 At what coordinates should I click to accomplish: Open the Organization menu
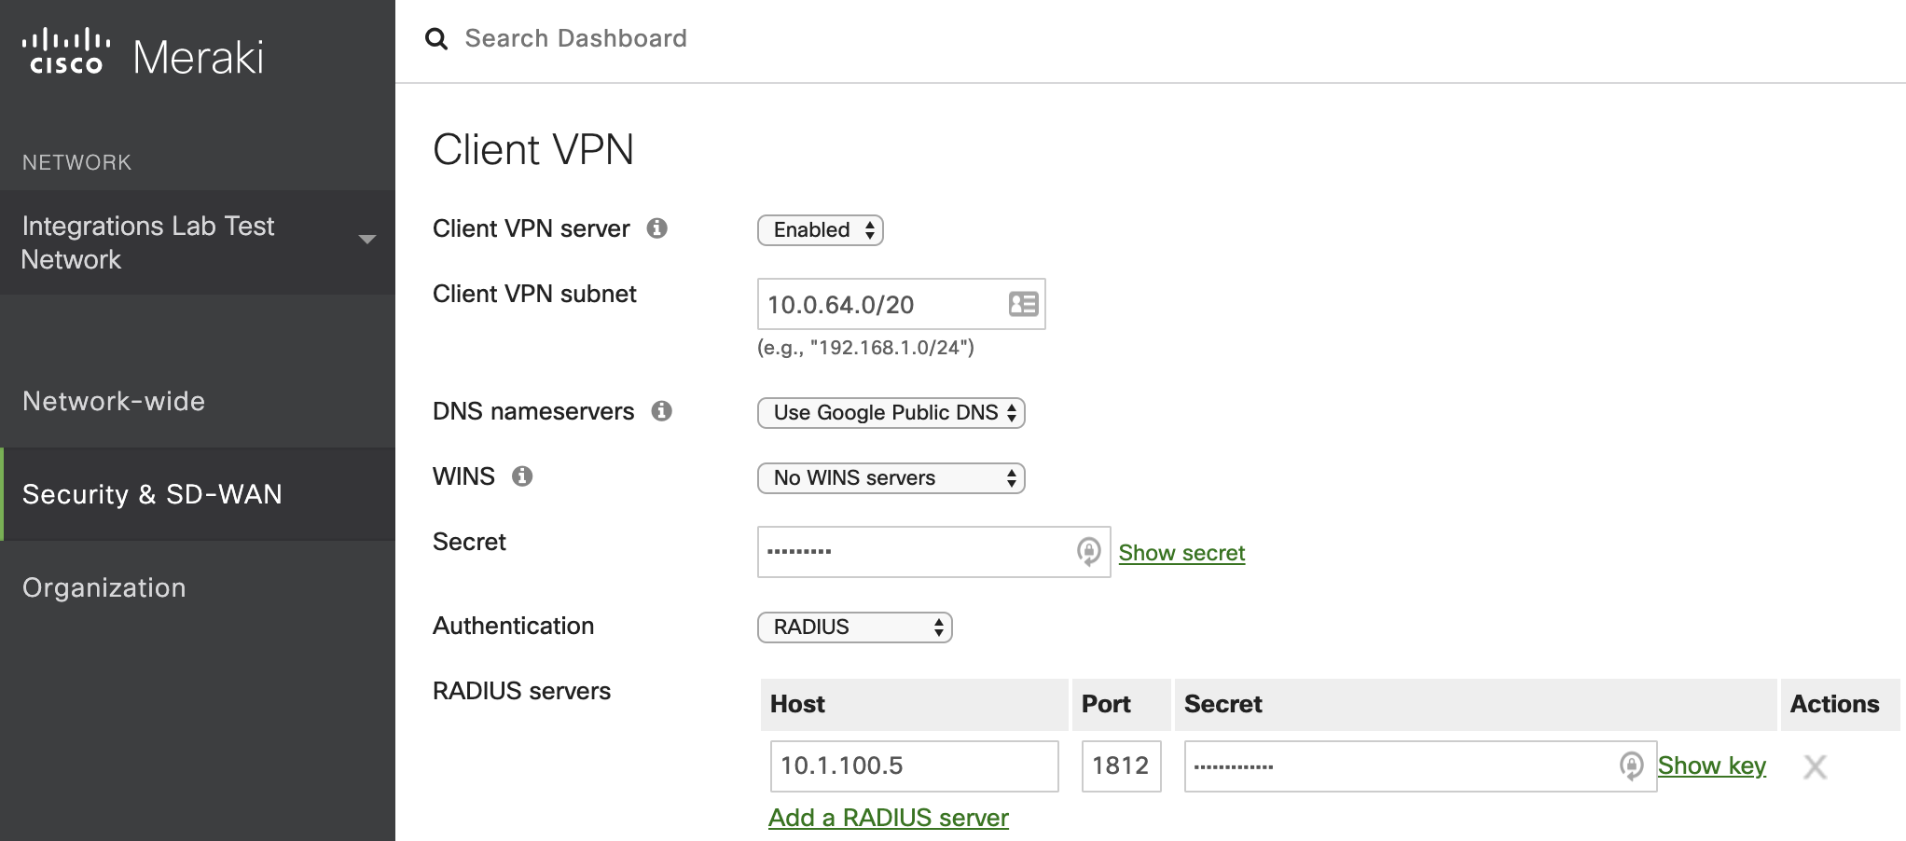(104, 586)
